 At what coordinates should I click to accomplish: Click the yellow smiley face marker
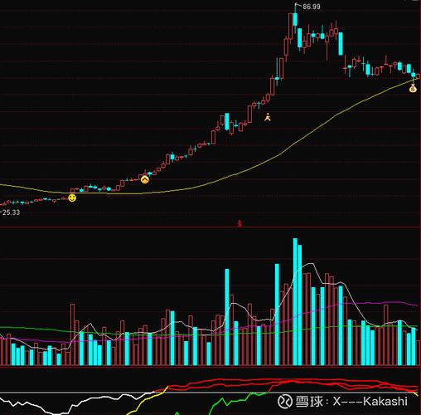[72, 198]
